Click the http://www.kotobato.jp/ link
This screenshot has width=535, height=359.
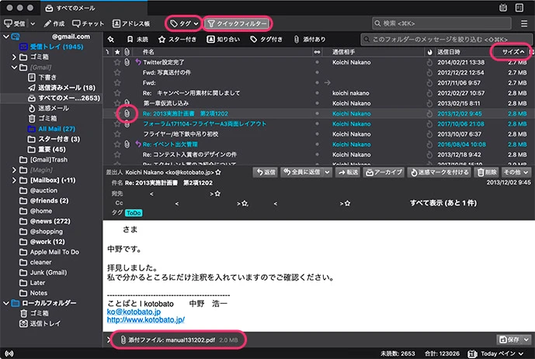(x=145, y=319)
